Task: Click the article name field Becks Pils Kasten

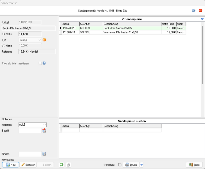Action: click(x=29, y=28)
